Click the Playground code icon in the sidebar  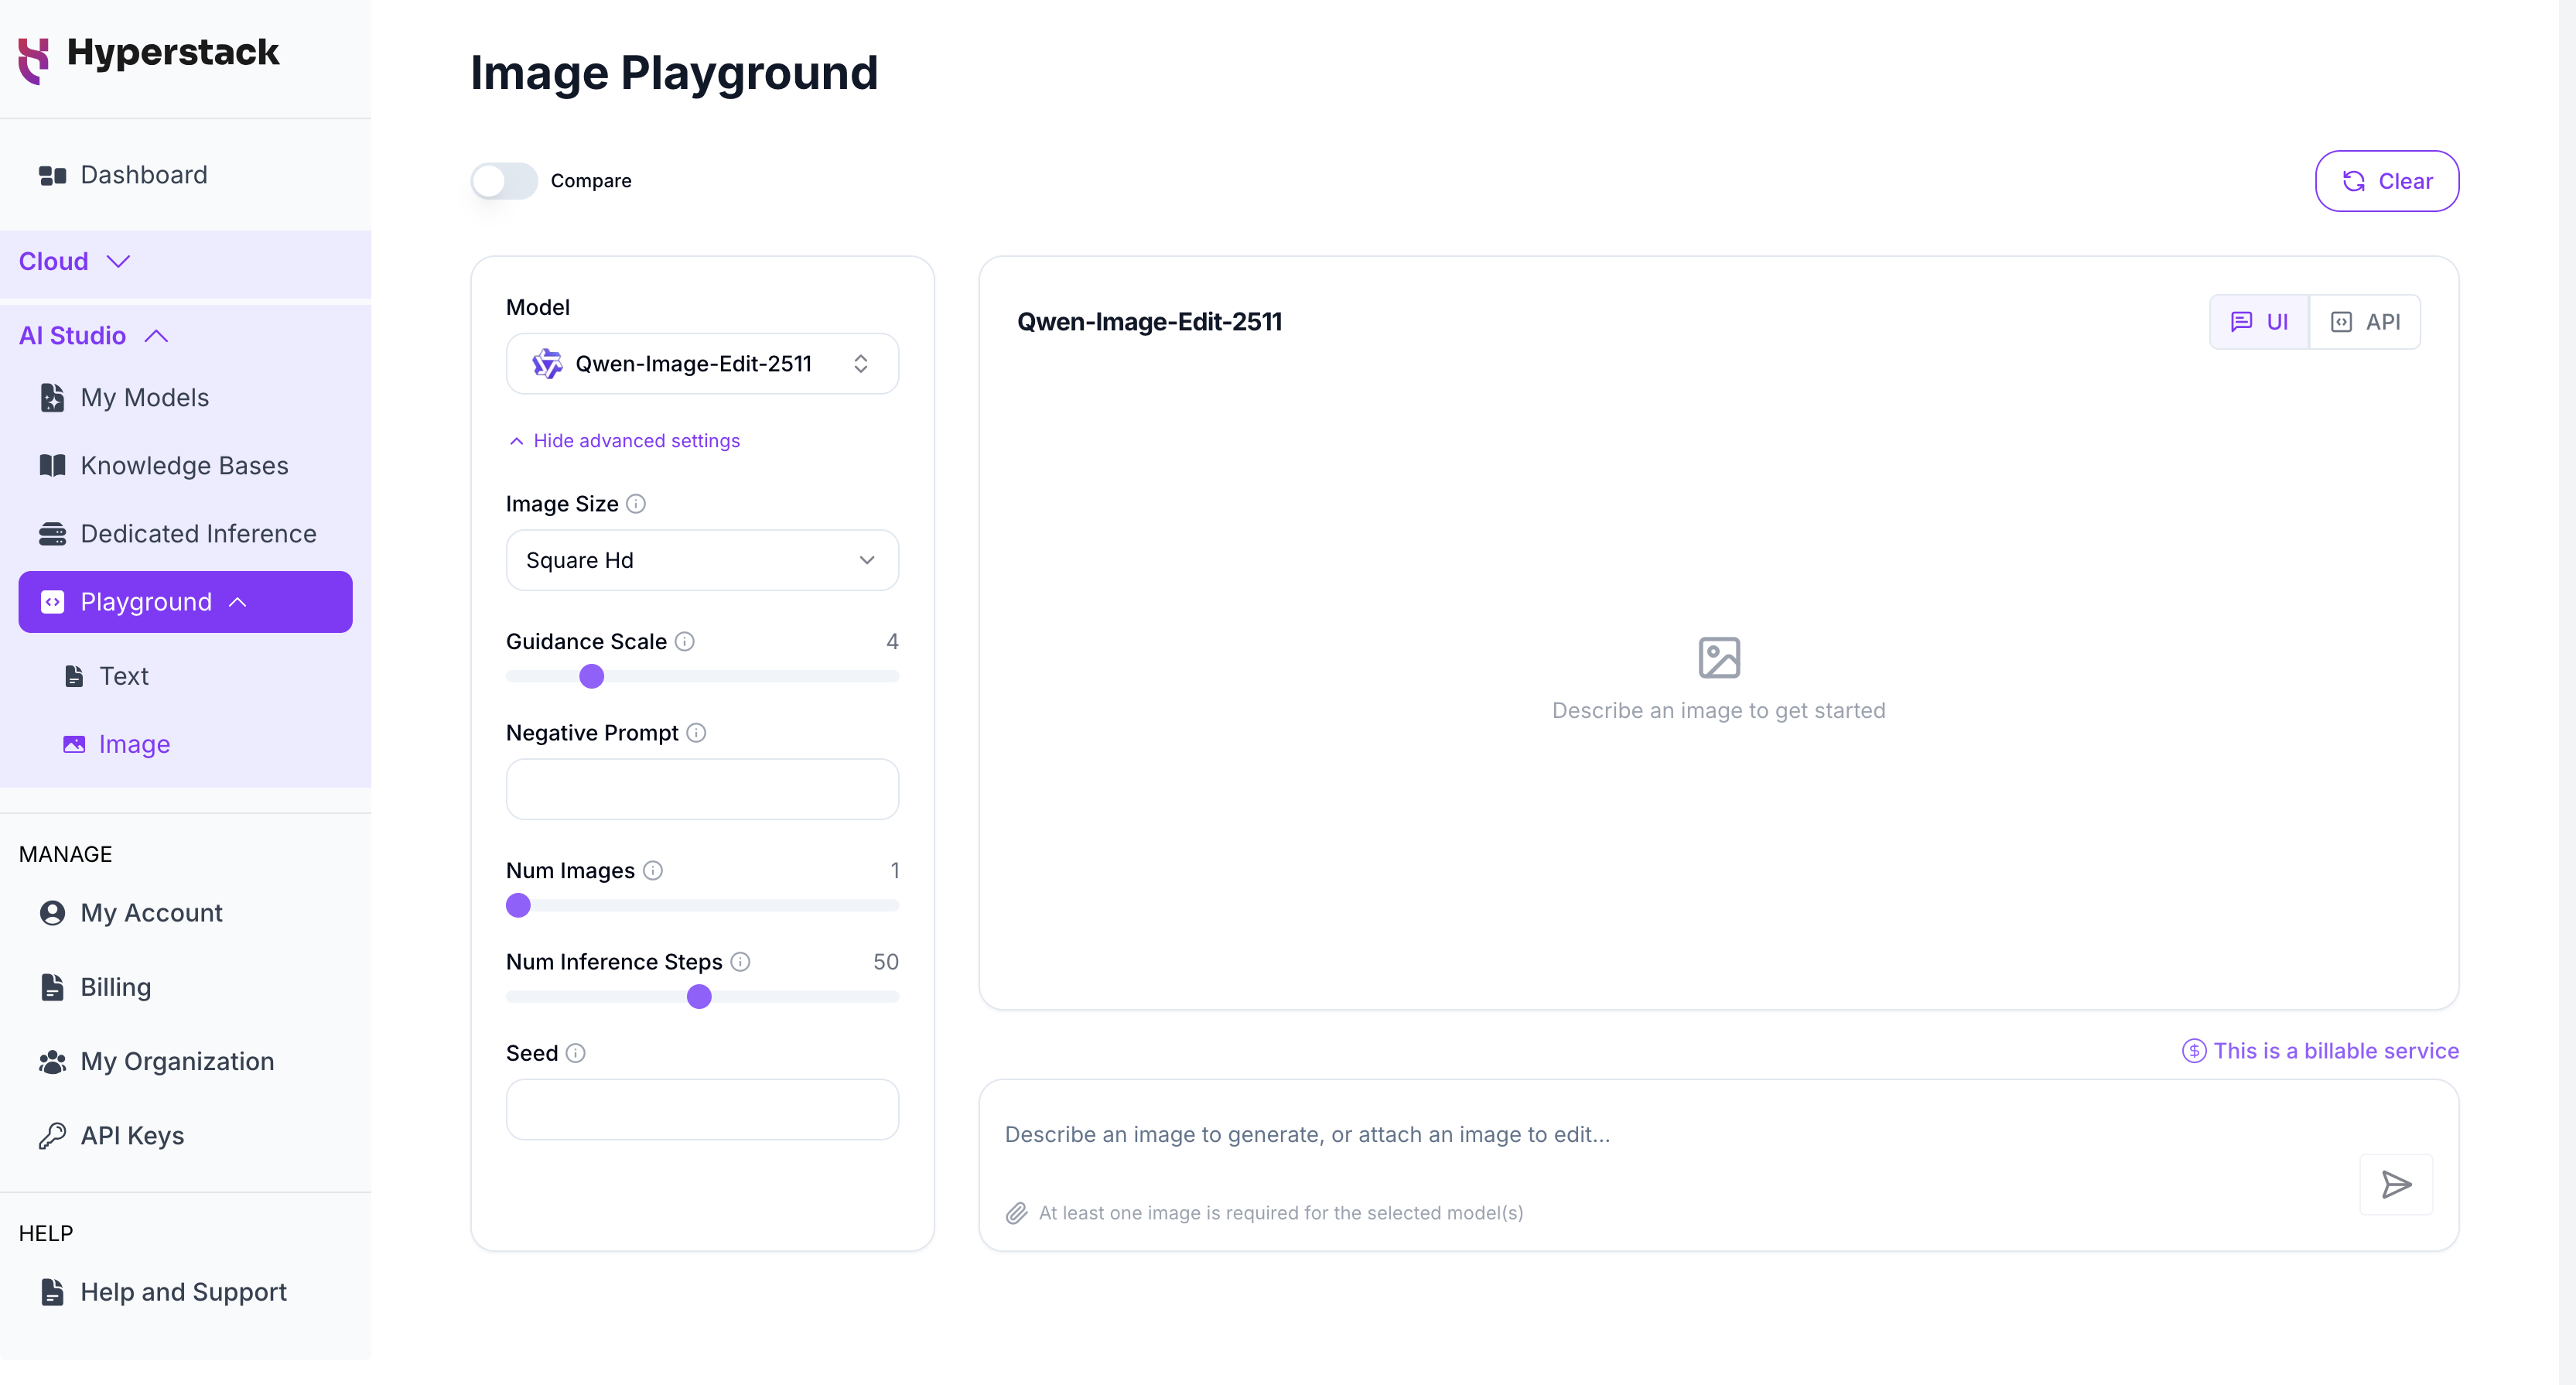(52, 602)
